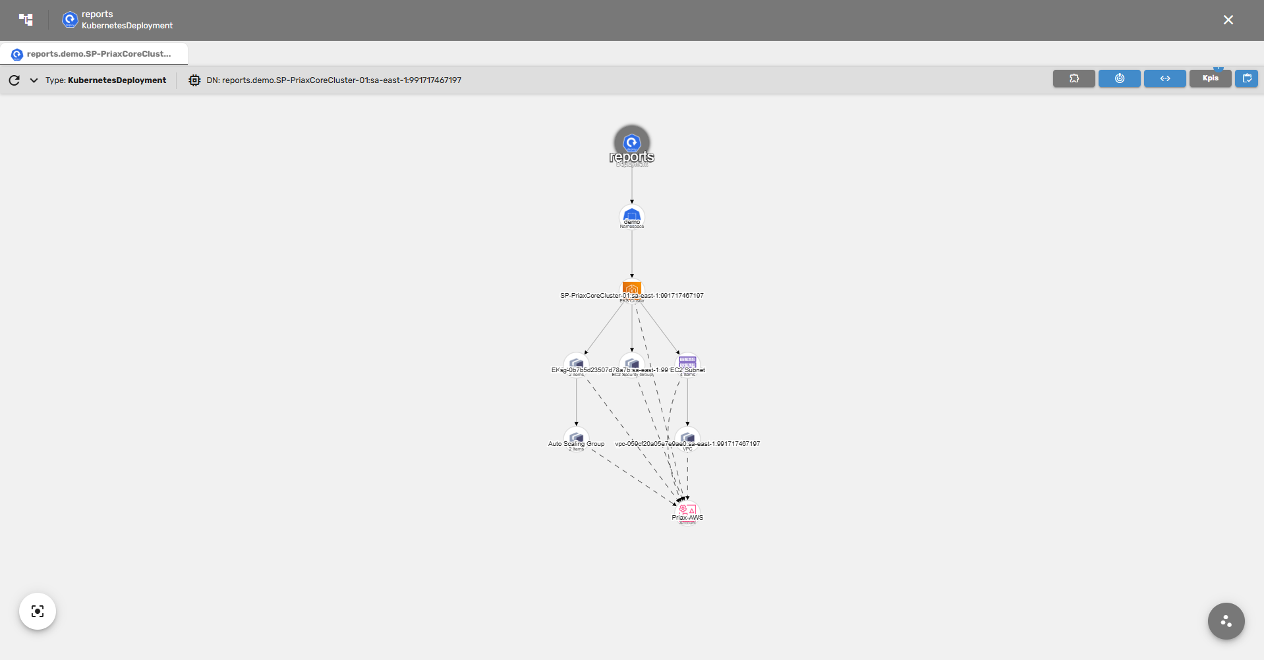Open the graph layout floating button

[1226, 621]
